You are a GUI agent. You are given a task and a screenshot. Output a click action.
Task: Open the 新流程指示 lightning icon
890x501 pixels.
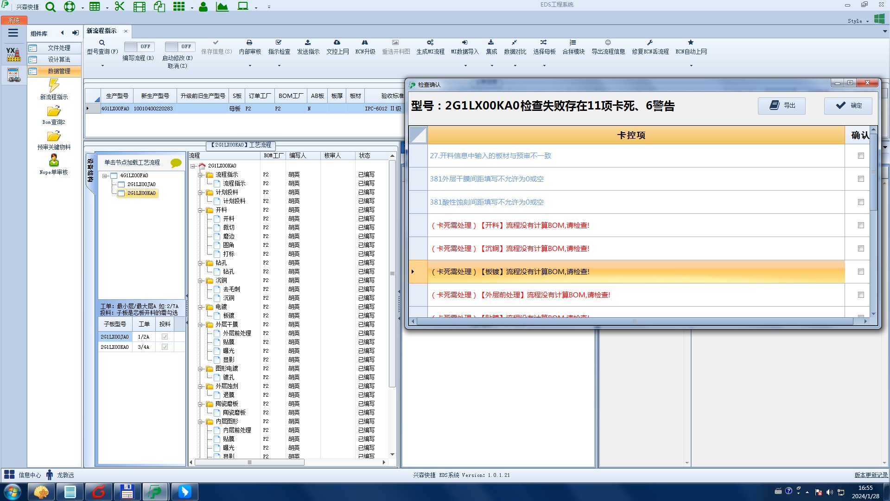coord(54,85)
